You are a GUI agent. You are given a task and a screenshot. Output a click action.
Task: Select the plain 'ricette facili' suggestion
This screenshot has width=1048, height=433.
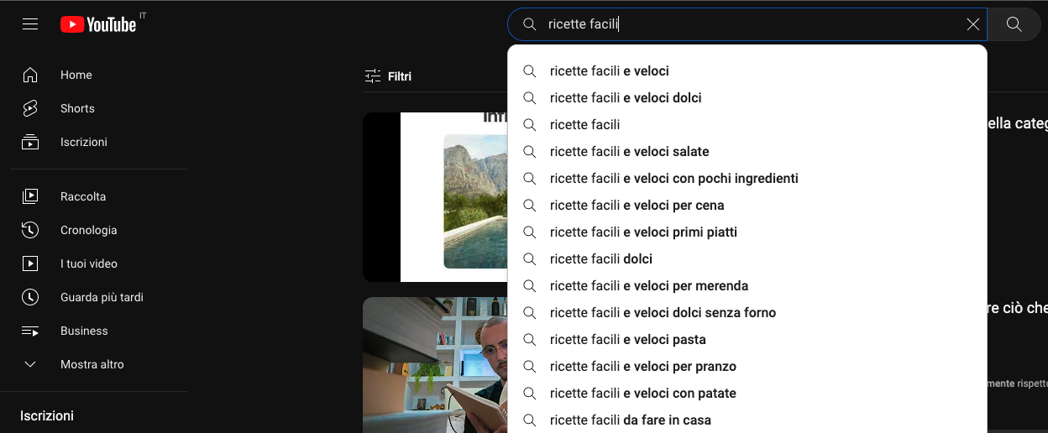747,125
